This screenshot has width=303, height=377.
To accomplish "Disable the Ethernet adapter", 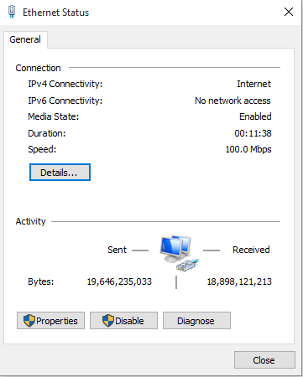I will (x=123, y=321).
